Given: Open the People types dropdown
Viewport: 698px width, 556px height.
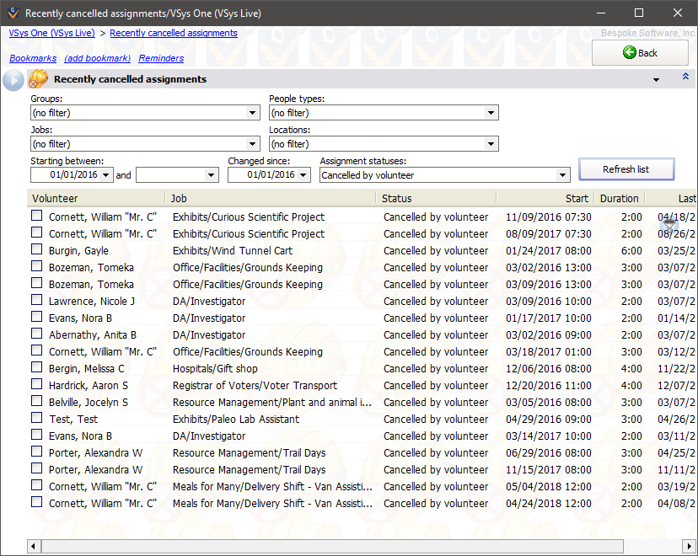Looking at the screenshot, I should (x=491, y=113).
